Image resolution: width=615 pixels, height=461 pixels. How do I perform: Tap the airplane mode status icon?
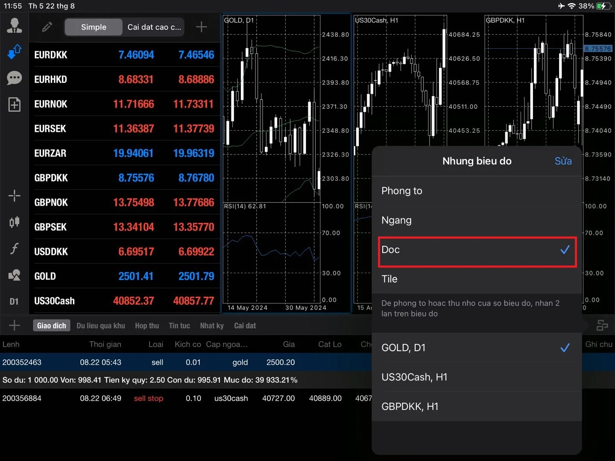click(x=561, y=6)
